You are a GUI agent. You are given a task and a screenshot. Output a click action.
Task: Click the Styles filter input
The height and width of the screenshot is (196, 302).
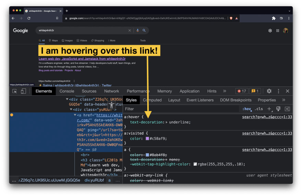[181, 109]
